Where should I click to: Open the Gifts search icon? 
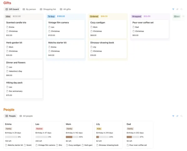[181, 9]
